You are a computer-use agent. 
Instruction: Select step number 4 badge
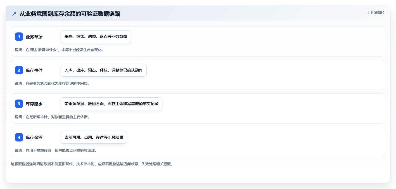[x=19, y=137]
